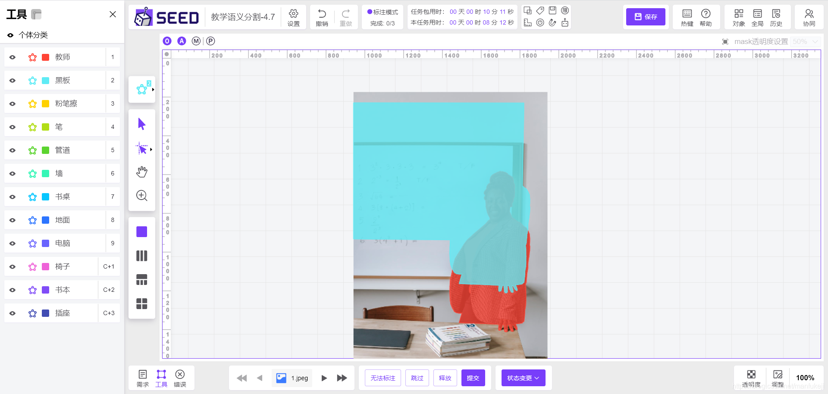Open the 协同 collaboration panel

pos(809,17)
